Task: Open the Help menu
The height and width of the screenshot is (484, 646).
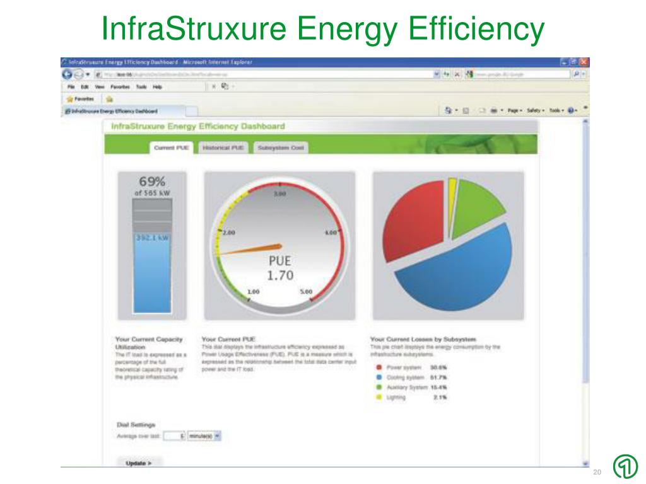Action: (157, 87)
